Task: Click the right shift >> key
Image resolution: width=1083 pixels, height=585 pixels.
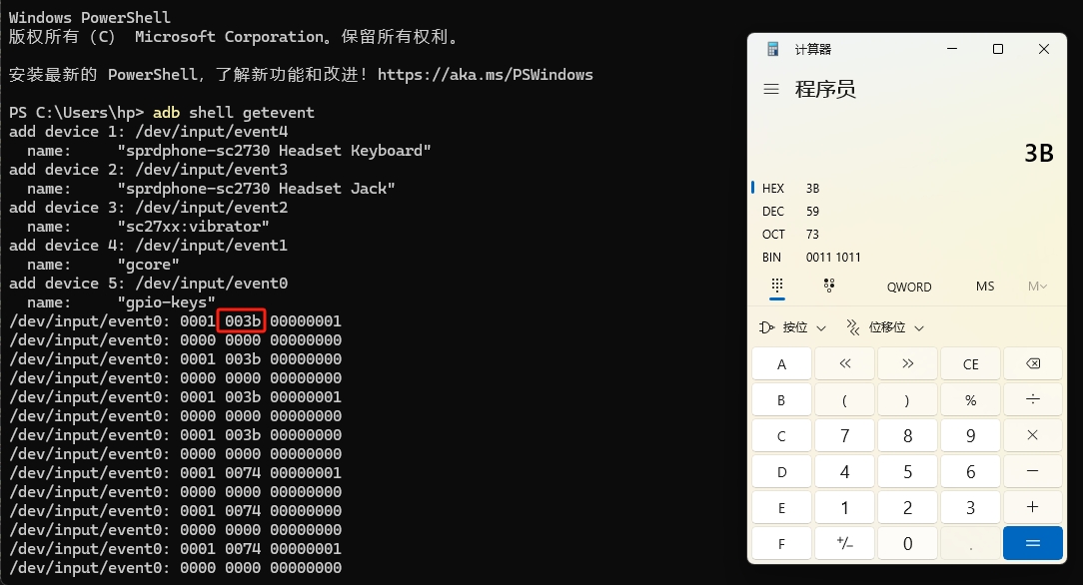Action: (907, 364)
